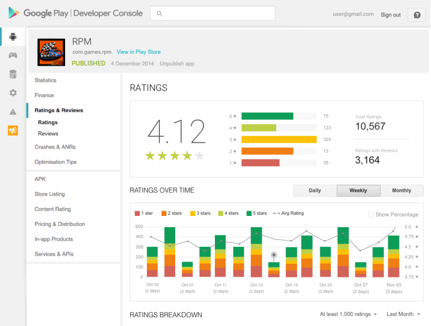The image size is (431, 326).
Task: Switch chart to Daily view
Action: tap(315, 191)
